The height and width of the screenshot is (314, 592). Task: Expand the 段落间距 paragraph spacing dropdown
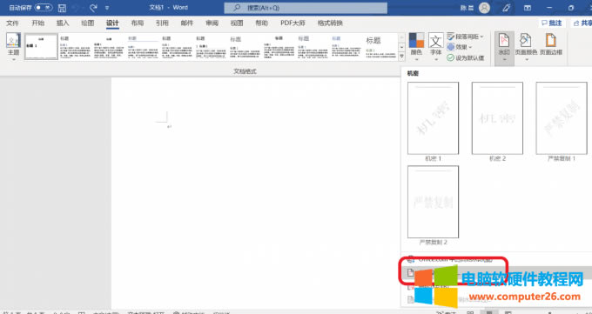pos(465,37)
